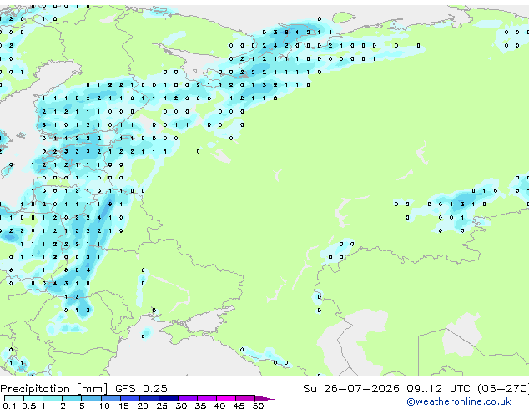529x409 pixels.
Task: Click legend scale label '45'
Action: point(239,406)
